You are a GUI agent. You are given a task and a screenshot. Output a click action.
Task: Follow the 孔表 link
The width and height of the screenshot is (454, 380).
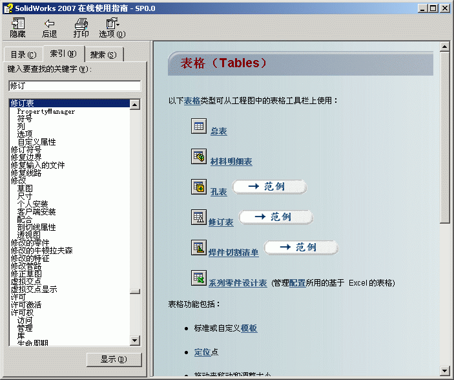point(218,192)
